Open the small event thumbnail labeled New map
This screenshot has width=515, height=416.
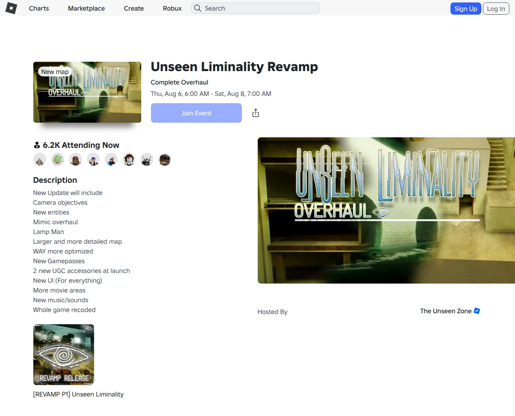(x=87, y=92)
